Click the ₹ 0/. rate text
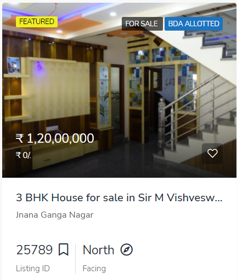The image size is (237, 280). click(x=24, y=155)
